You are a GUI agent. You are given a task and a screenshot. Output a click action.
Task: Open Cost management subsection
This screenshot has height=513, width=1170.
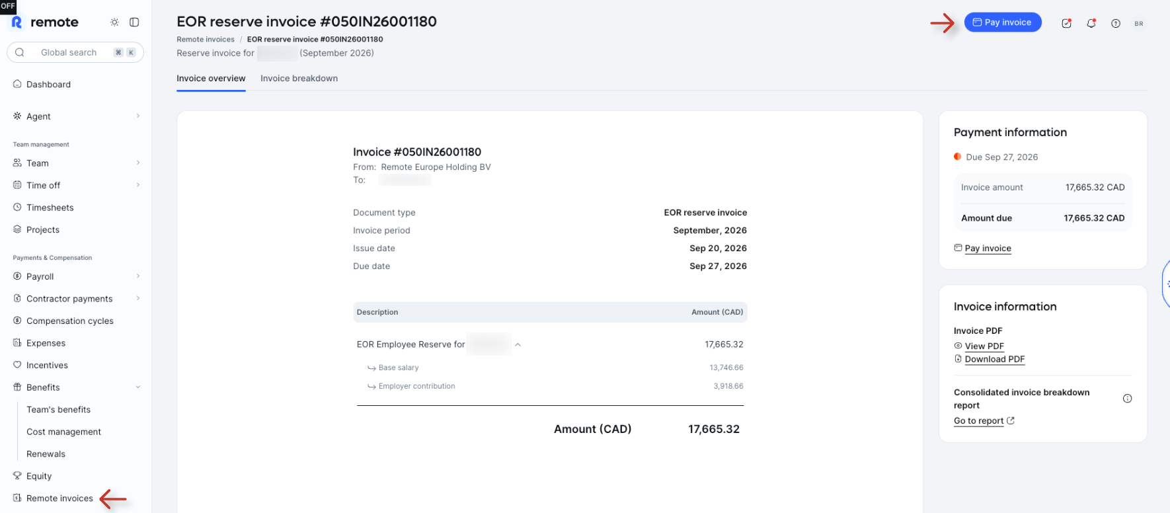click(63, 432)
